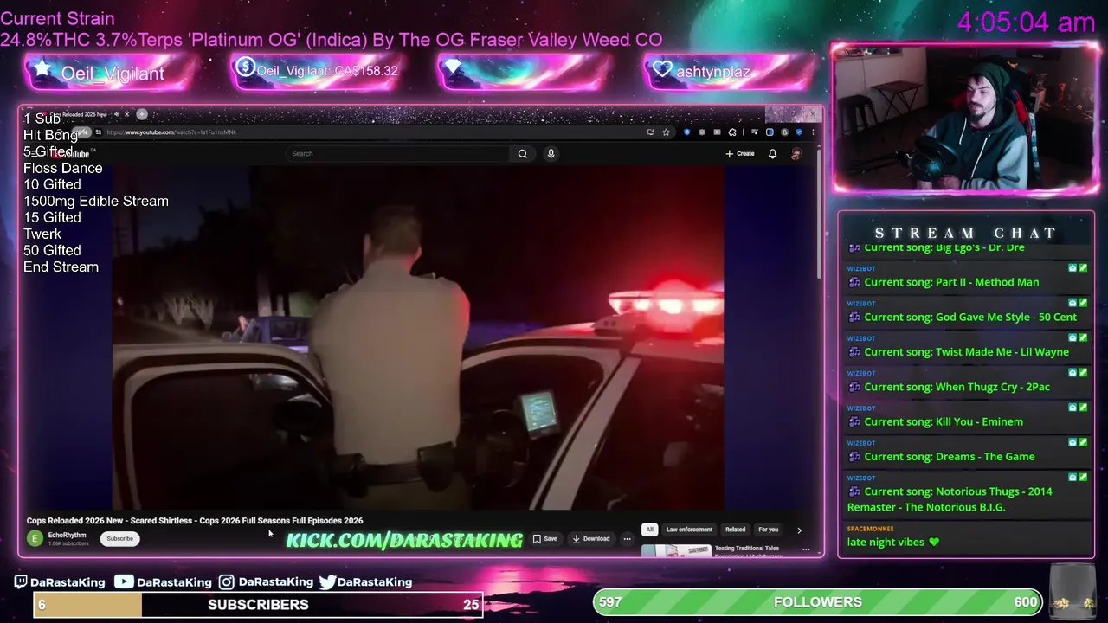This screenshot has height=623, width=1108.
Task: Click into the YouTube Search field
Action: tap(398, 154)
